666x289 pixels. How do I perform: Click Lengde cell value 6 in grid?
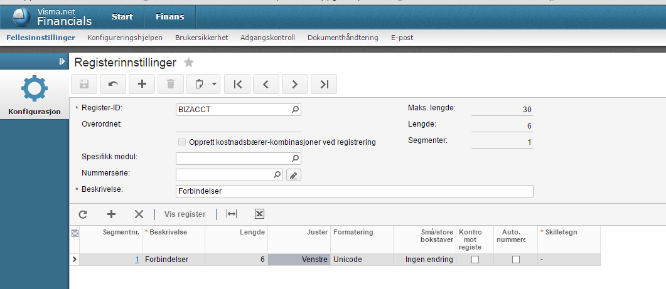236,260
